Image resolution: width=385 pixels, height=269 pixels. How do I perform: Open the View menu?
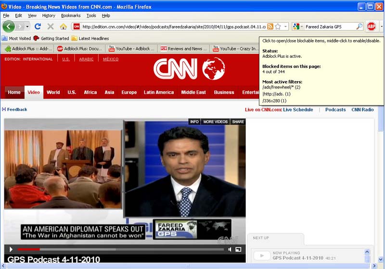coord(32,15)
